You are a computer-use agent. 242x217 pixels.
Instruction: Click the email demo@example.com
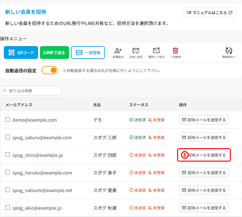click(x=35, y=120)
